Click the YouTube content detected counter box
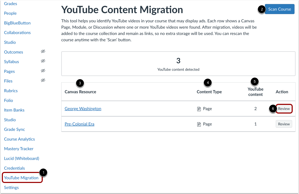This screenshot has width=299, height=194. click(178, 63)
